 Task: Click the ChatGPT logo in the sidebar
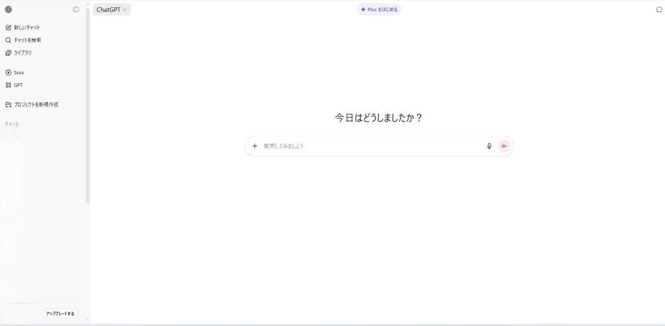[8, 10]
